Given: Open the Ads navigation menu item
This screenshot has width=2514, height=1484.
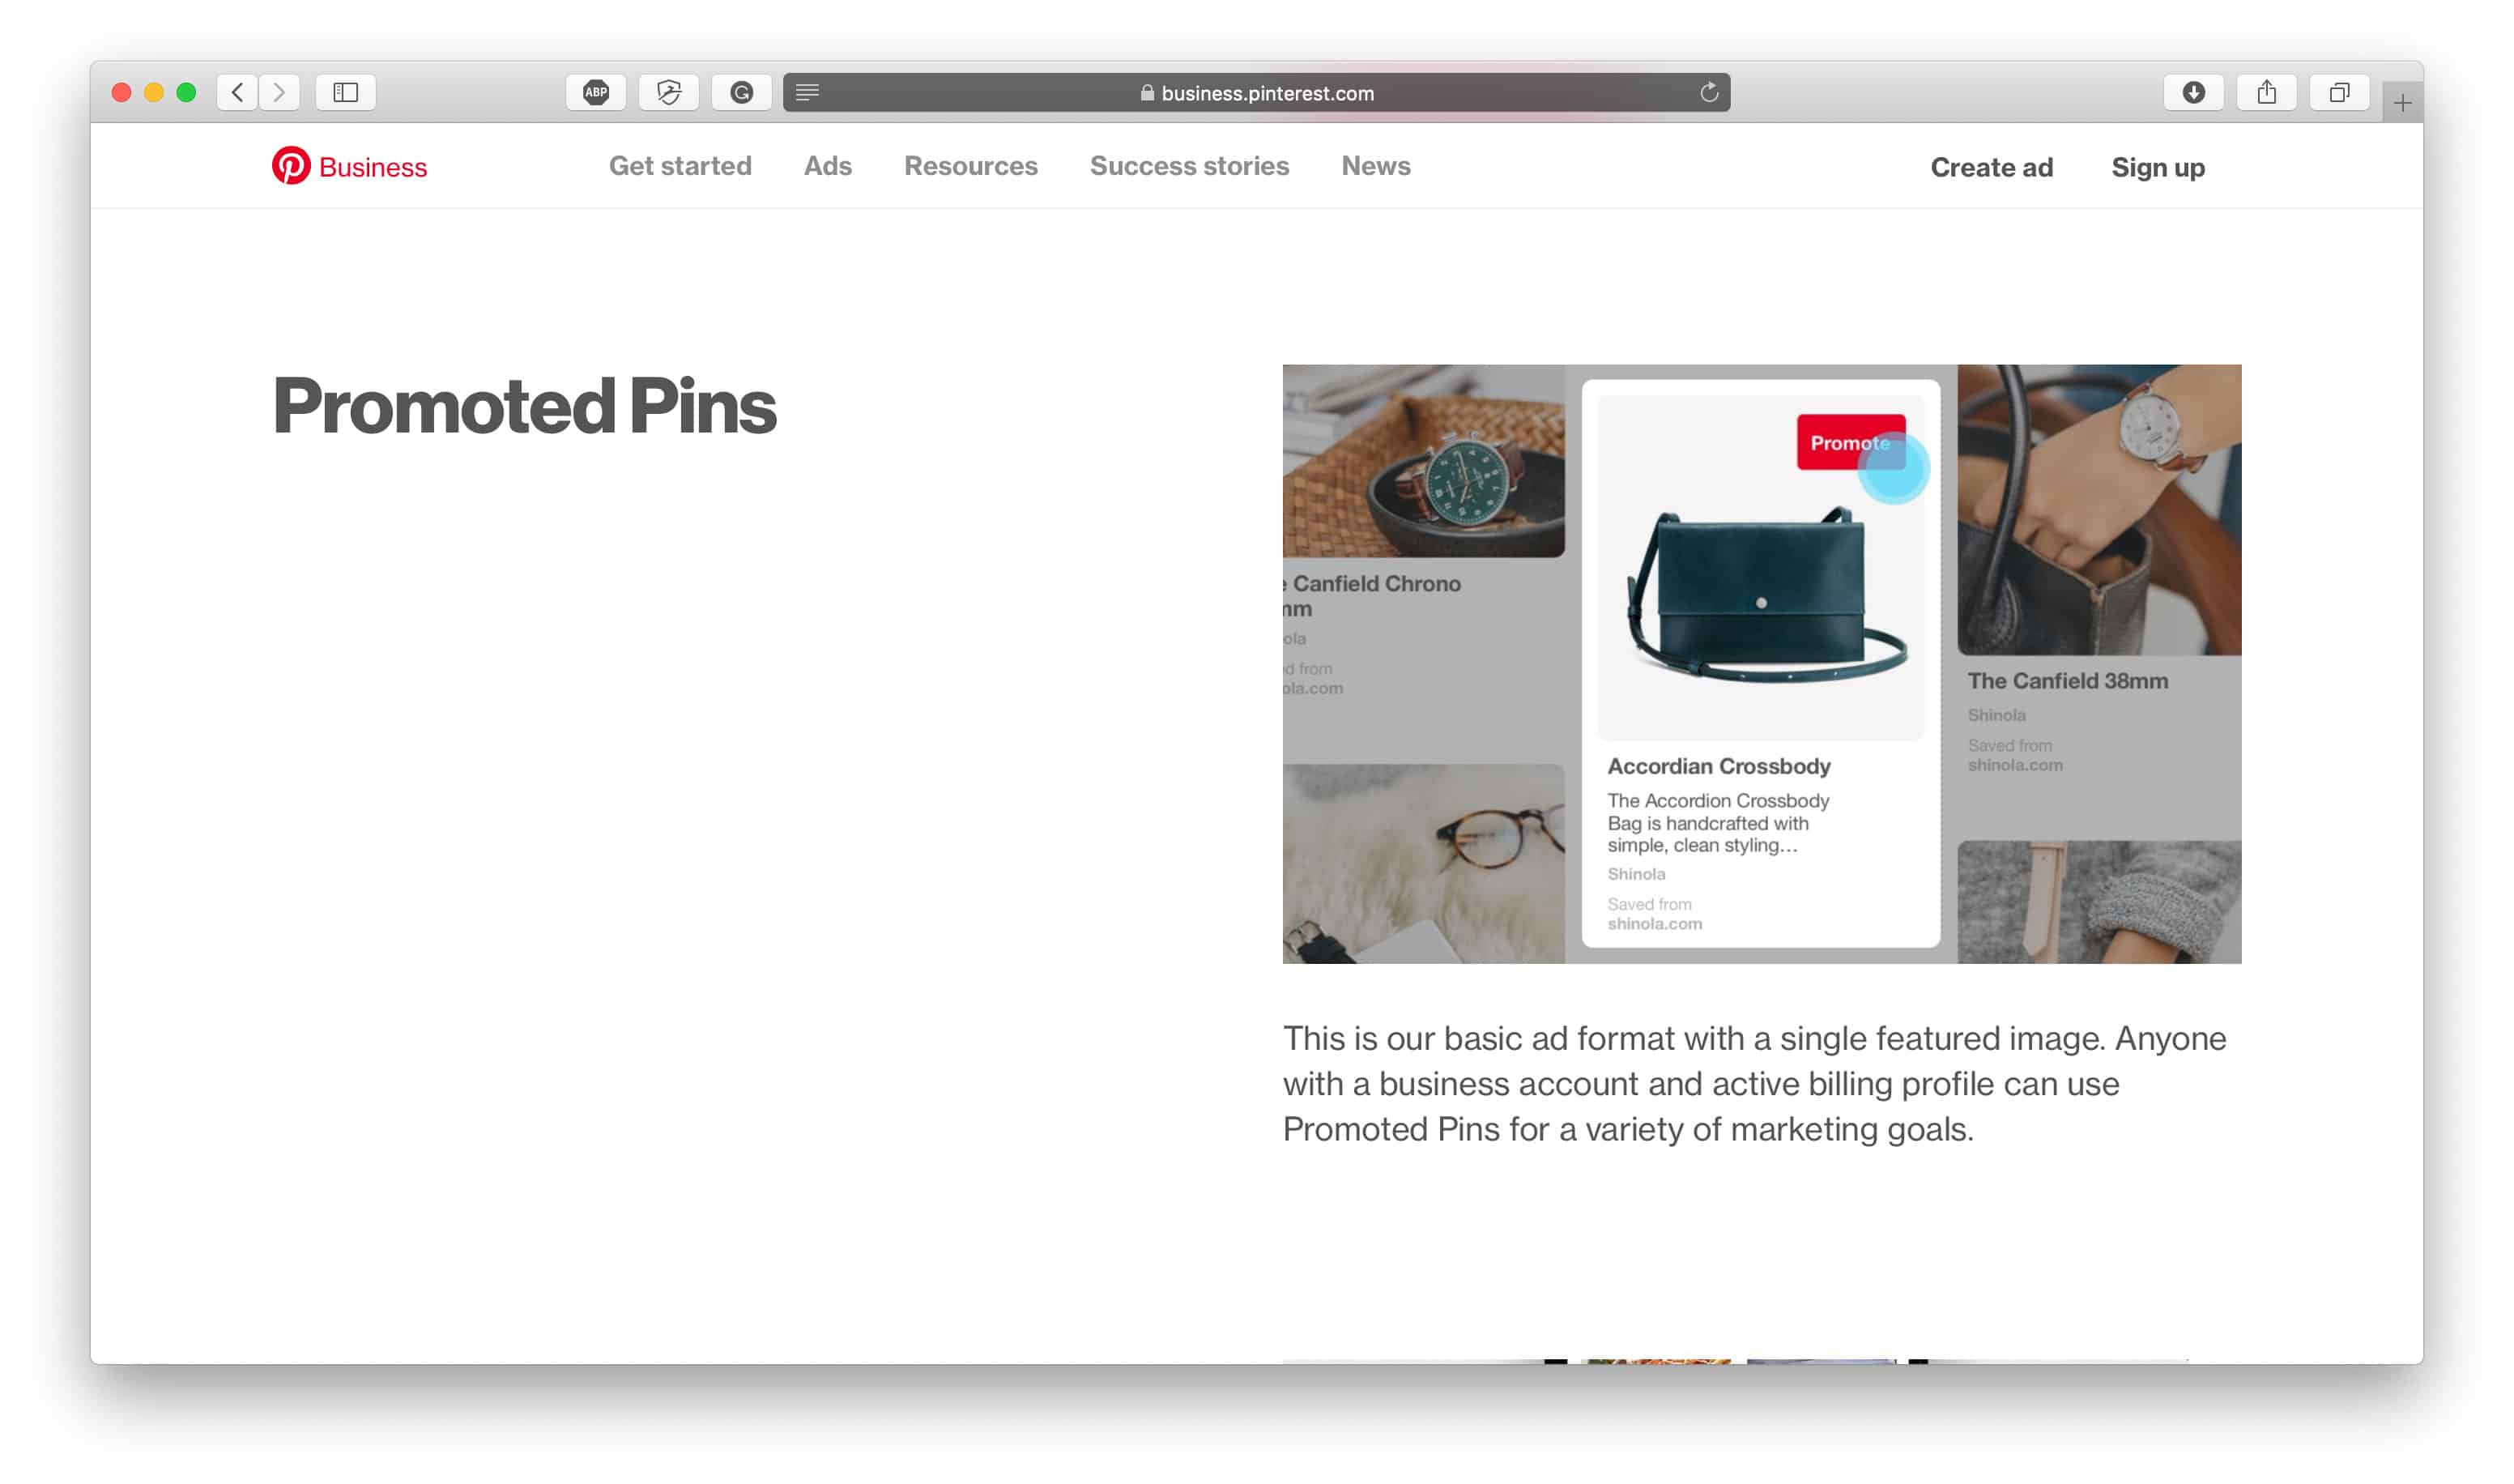Looking at the screenshot, I should coord(826,166).
